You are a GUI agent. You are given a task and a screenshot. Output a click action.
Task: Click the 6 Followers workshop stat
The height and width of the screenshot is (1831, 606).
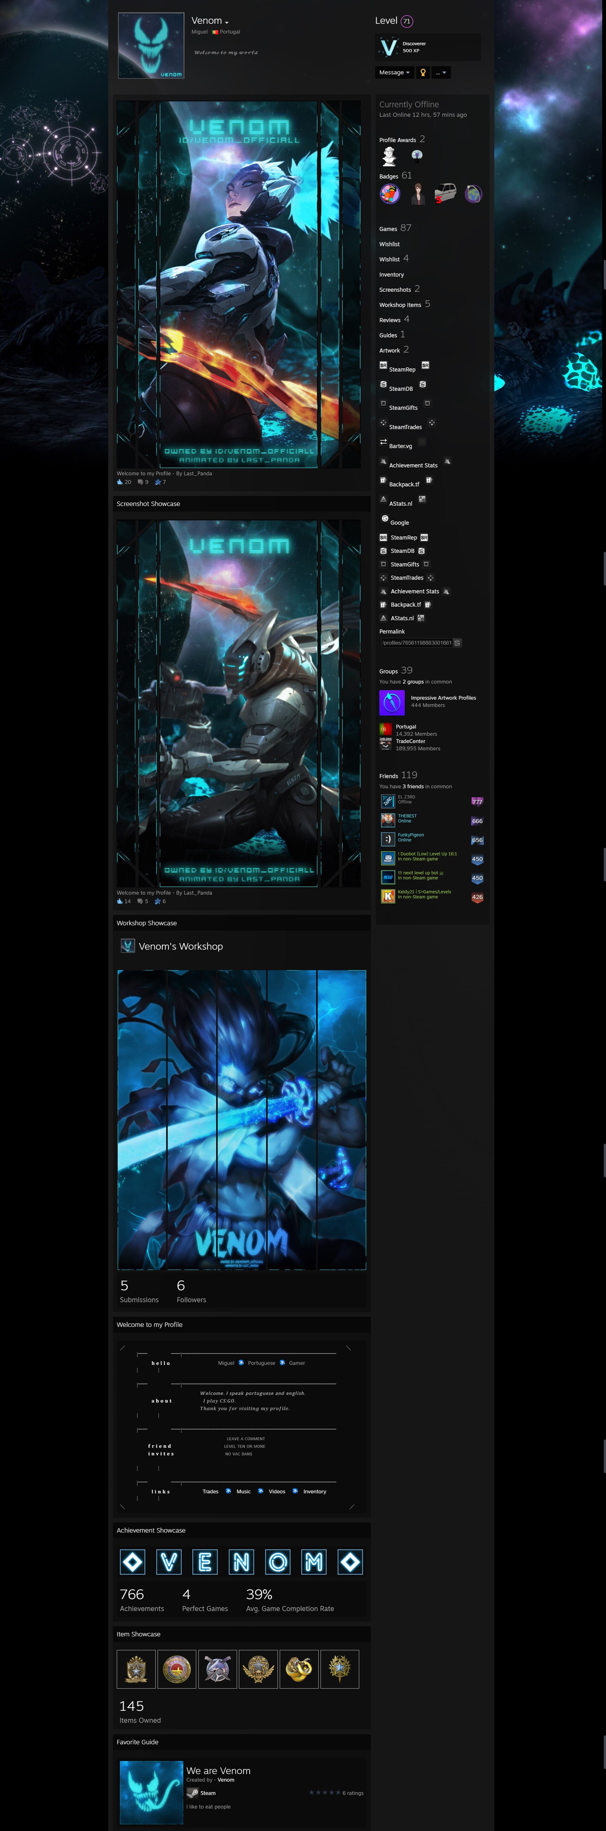191,1291
